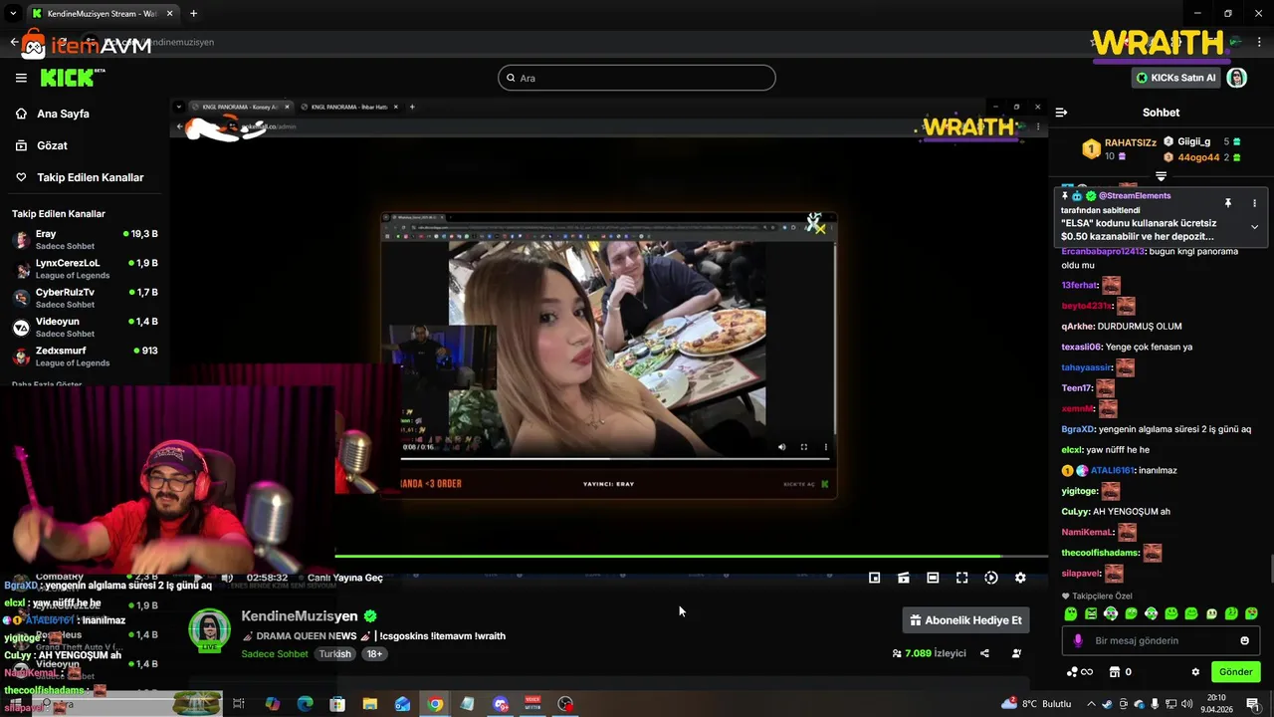Open the LynxCerezLoL channel
This screenshot has height=717, width=1274.
tap(84, 269)
